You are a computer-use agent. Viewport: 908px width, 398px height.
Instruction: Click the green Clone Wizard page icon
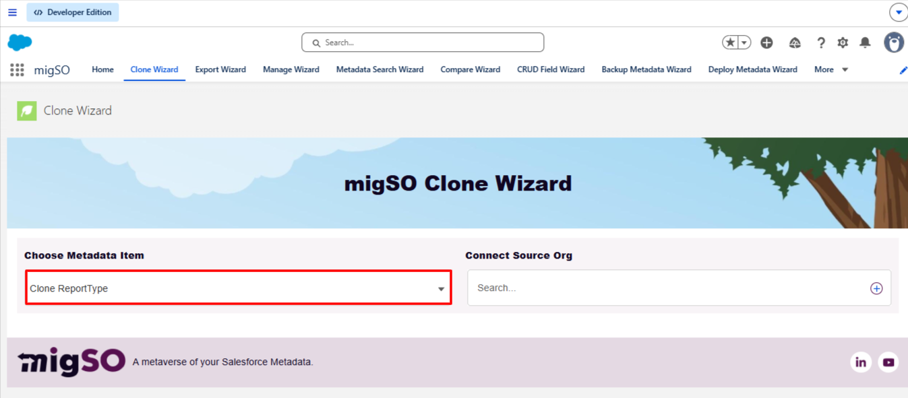(x=27, y=110)
